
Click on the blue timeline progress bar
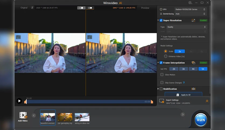pos(89,102)
